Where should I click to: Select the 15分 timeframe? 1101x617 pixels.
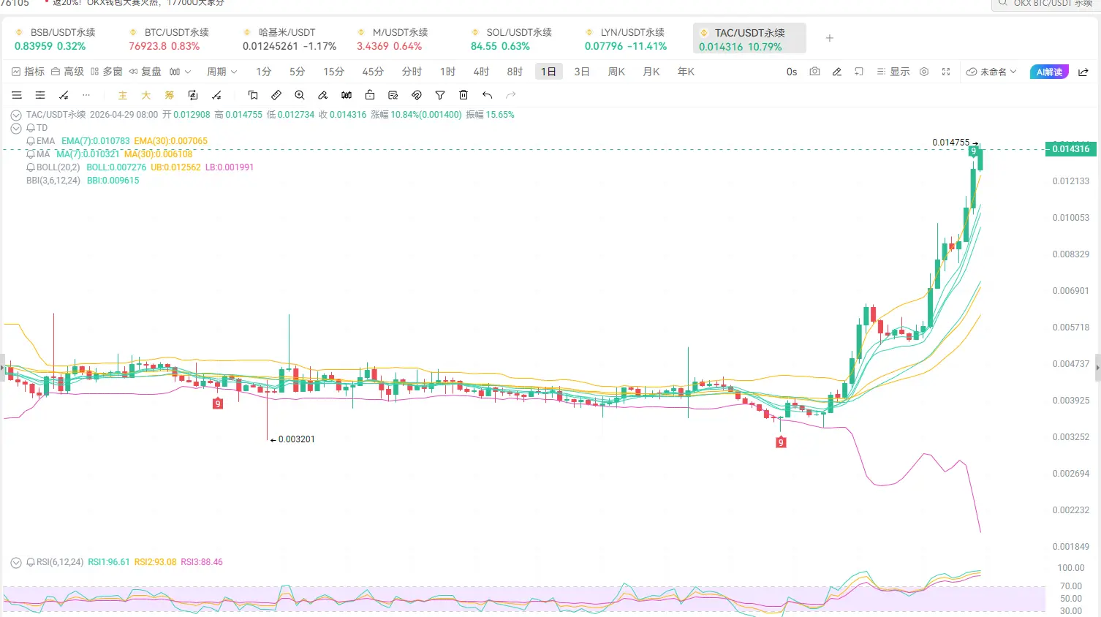pyautogui.click(x=334, y=72)
